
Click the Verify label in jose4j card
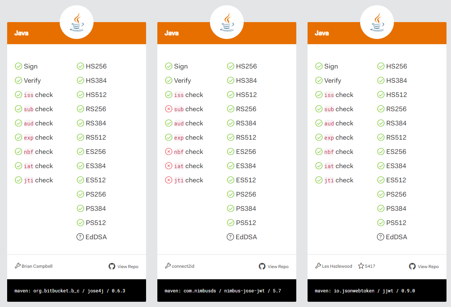(x=32, y=80)
